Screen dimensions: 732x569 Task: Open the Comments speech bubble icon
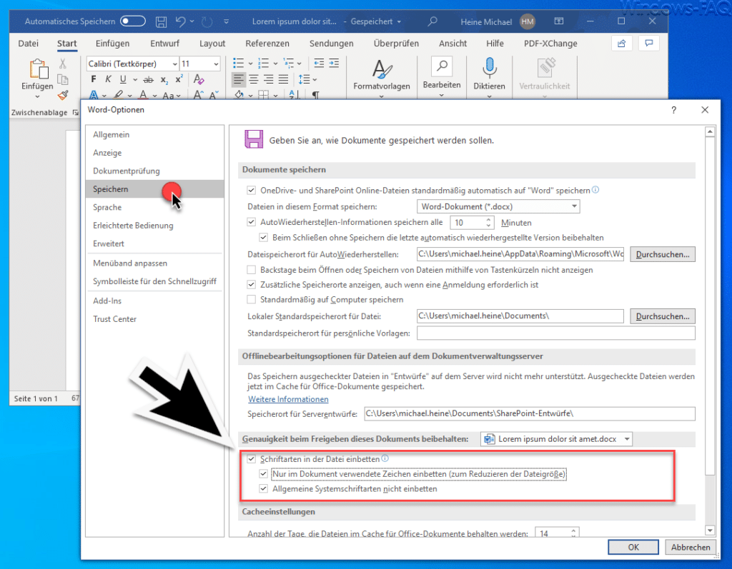click(648, 44)
